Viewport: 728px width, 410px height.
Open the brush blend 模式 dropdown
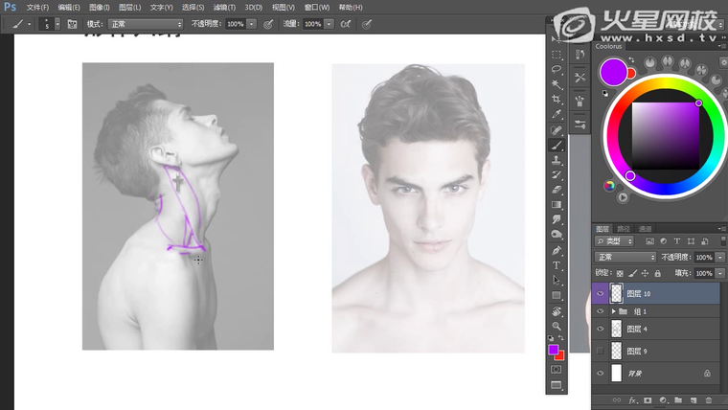146,24
